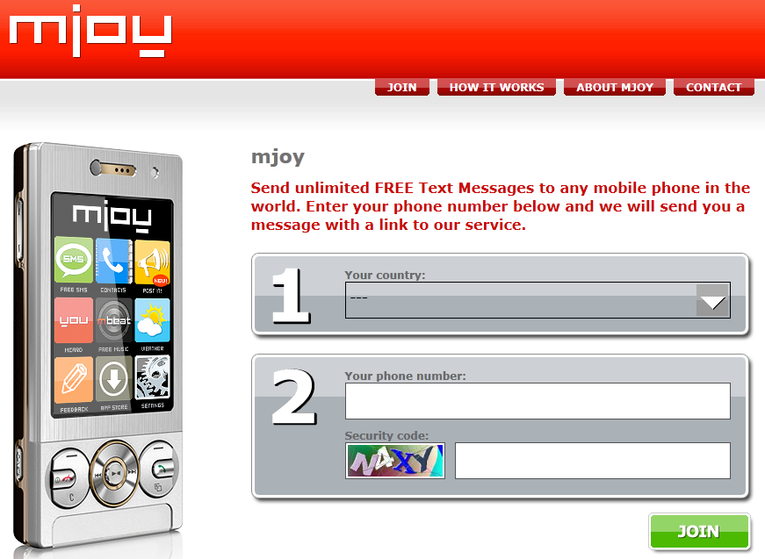Expand the country dropdown arrow
The width and height of the screenshot is (765, 559).
(712, 300)
